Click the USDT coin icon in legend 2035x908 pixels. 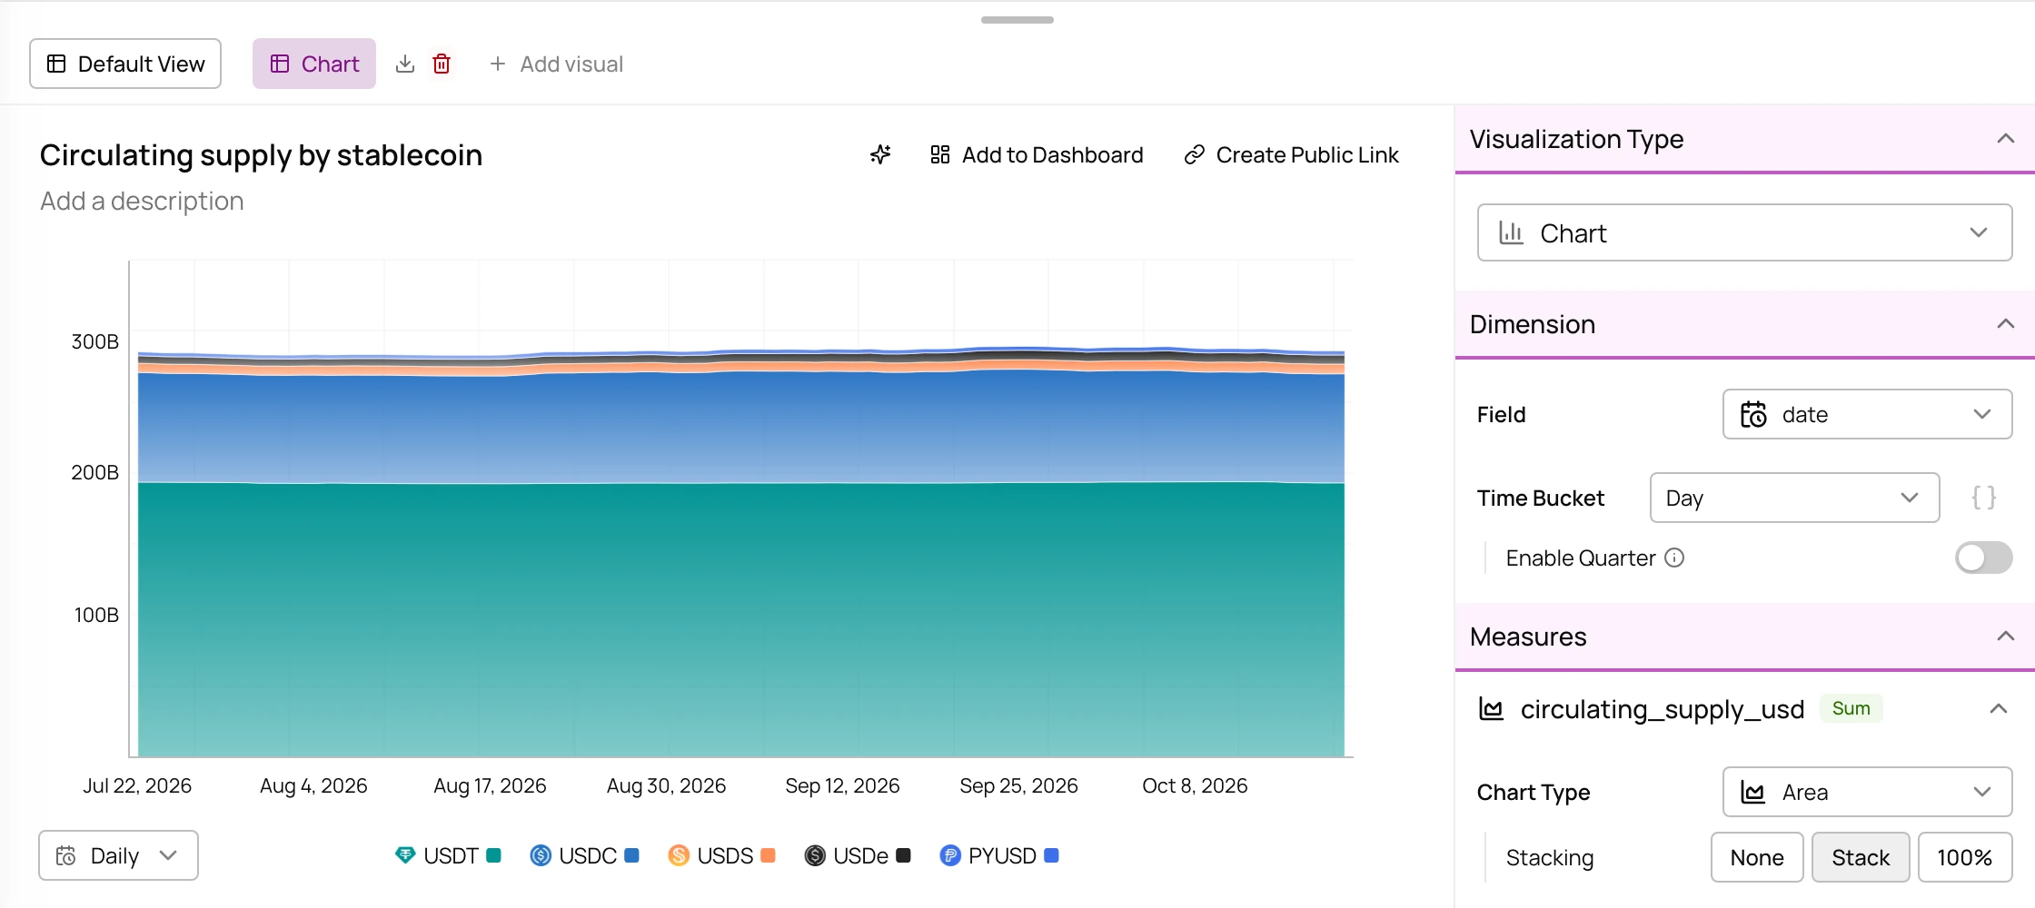[x=405, y=855]
